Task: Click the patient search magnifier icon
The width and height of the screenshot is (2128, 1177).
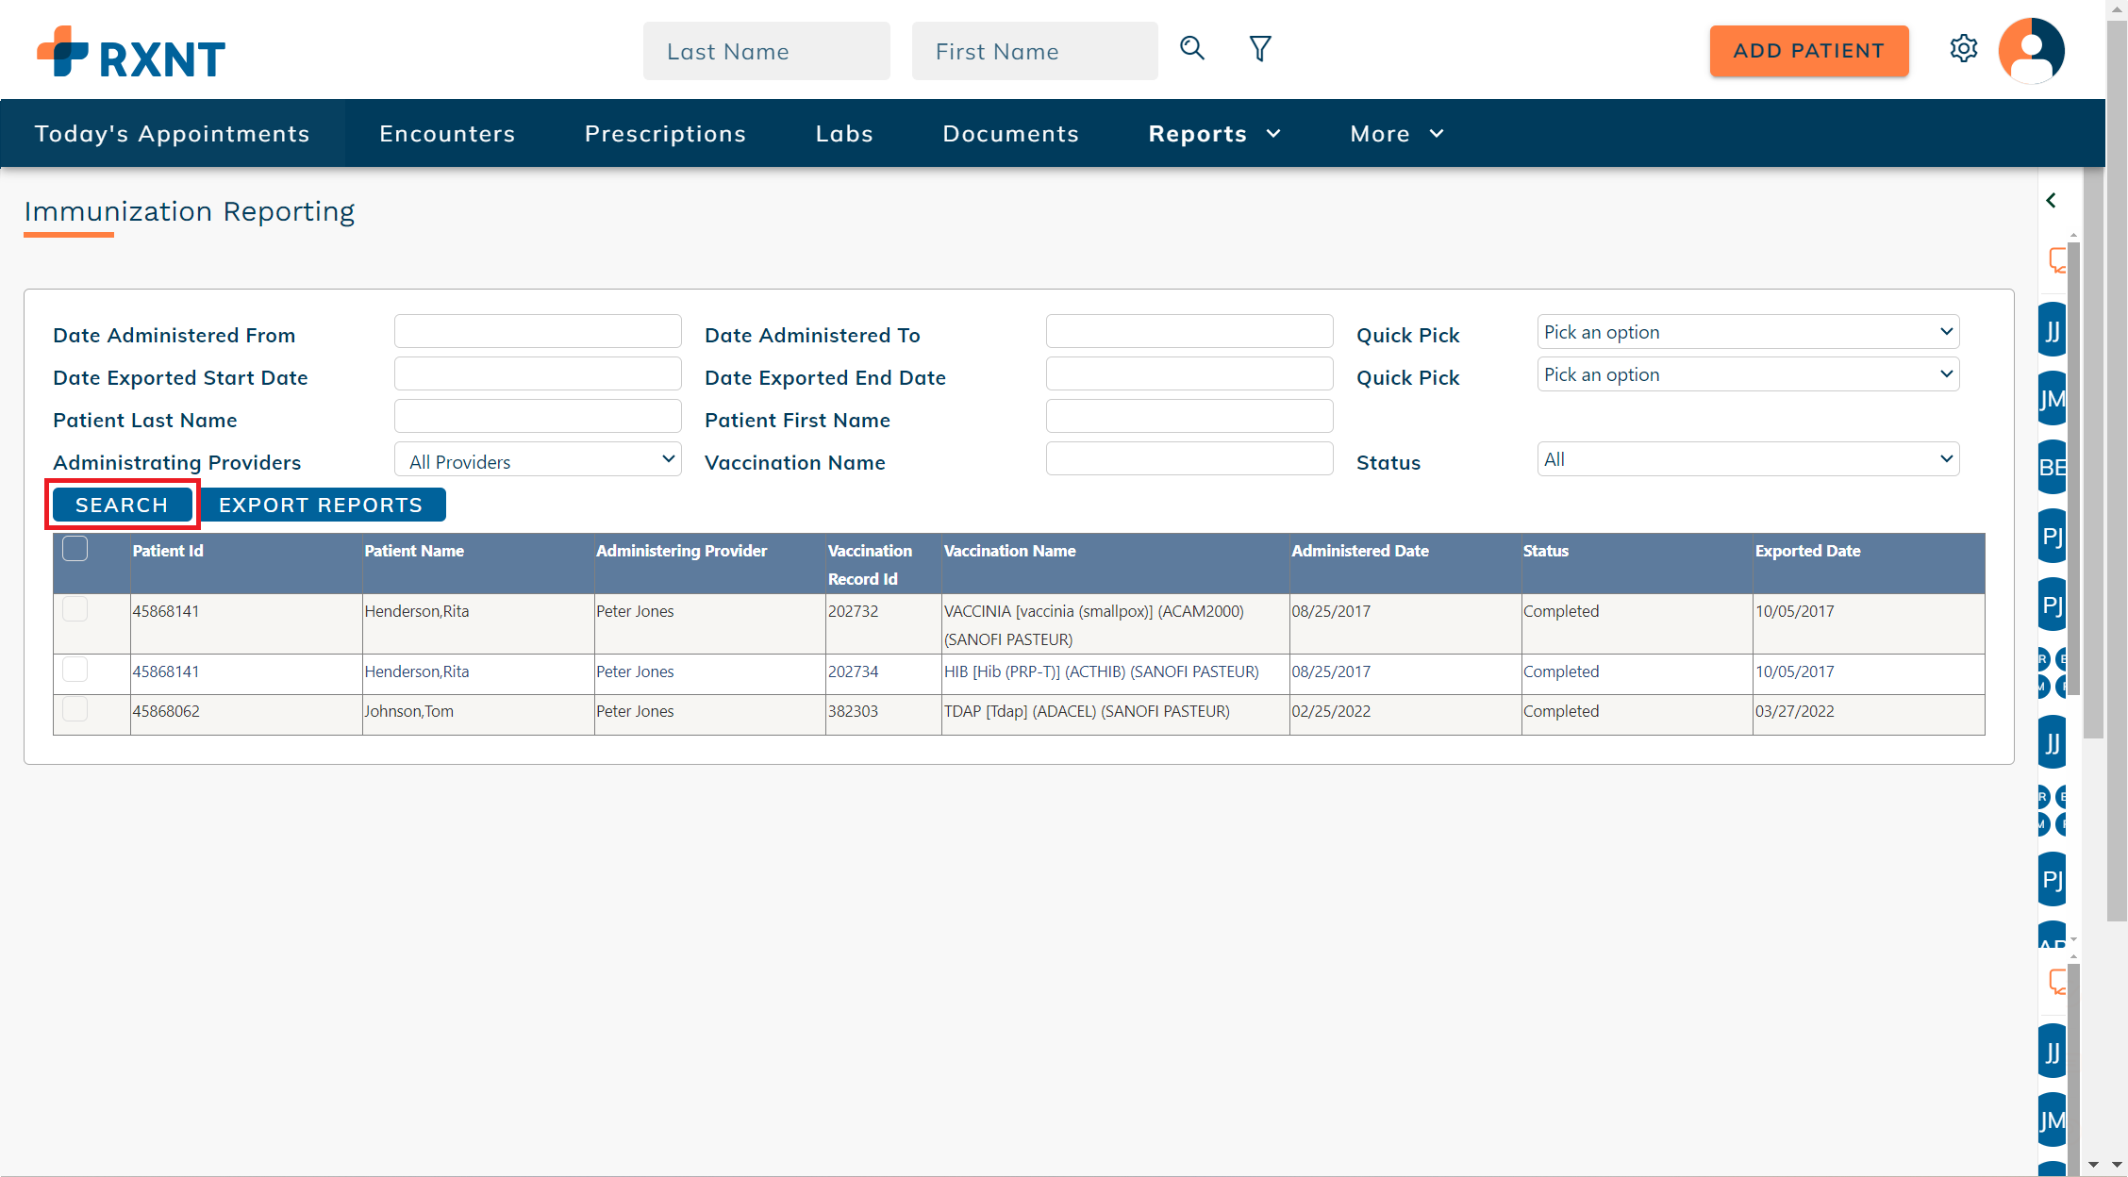Action: (x=1191, y=48)
